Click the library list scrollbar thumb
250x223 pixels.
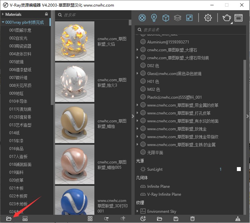[130, 22]
